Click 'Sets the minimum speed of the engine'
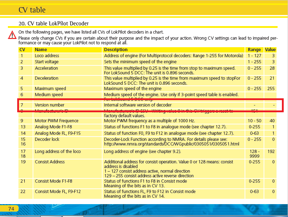288x217 pixels. pos(140,62)
